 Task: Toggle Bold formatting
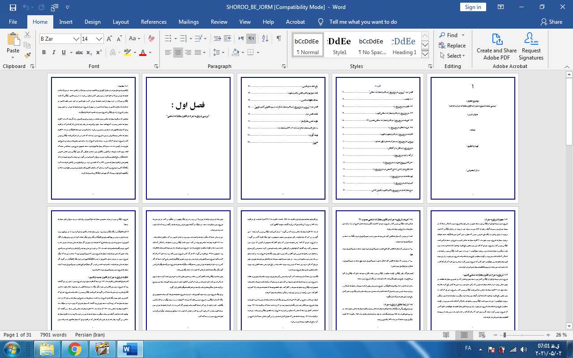pyautogui.click(x=44, y=53)
